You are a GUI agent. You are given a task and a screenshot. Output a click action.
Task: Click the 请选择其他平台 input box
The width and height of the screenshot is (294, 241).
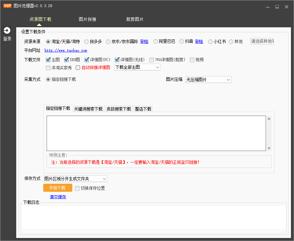click(x=262, y=41)
